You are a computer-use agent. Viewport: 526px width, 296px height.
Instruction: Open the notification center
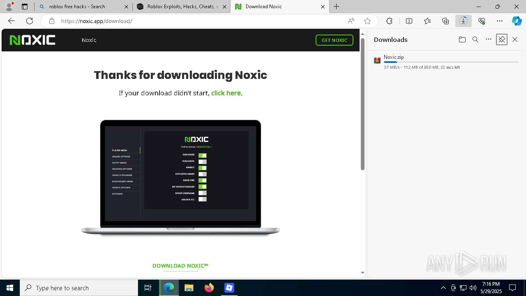click(512, 288)
